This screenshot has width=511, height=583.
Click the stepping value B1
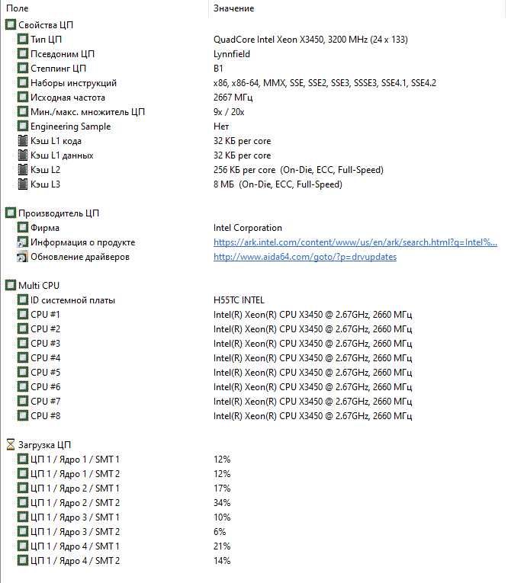click(218, 69)
